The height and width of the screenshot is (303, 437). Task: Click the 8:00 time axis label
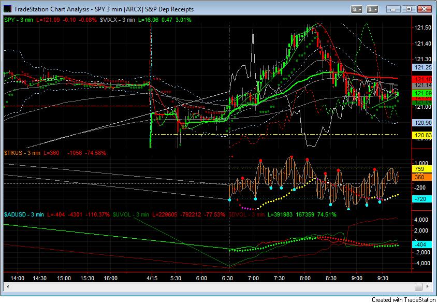[305, 279]
